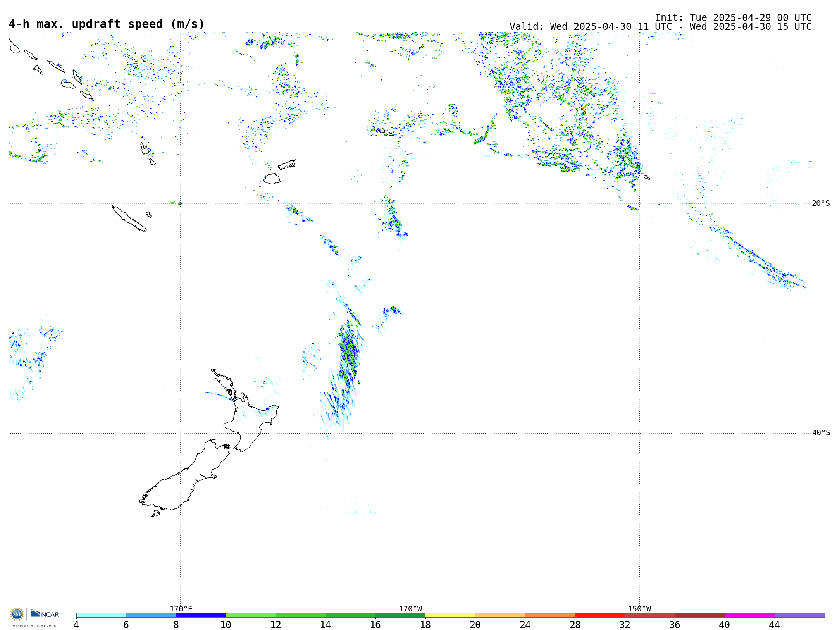Click the '150°W' longitude label

[640, 609]
